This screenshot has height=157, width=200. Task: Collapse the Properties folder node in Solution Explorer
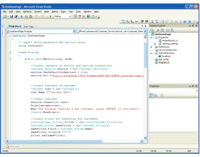coord(151,38)
